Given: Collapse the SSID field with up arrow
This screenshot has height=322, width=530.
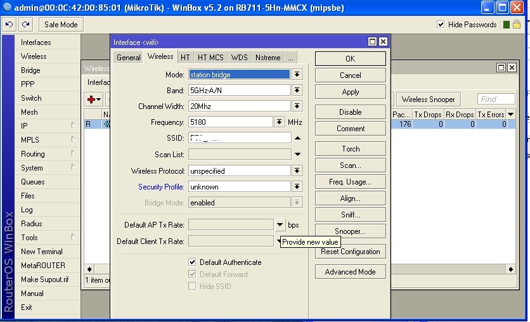Looking at the screenshot, I should coord(297,138).
